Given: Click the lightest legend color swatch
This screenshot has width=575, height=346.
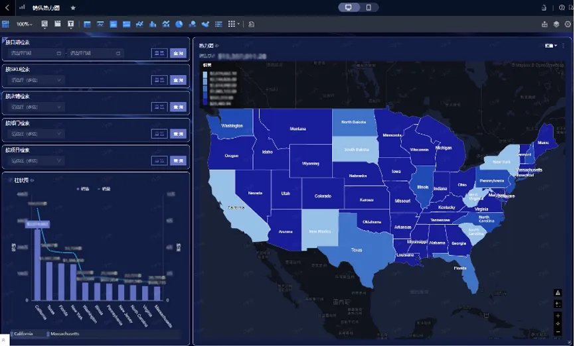Looking at the screenshot, I should [x=205, y=74].
